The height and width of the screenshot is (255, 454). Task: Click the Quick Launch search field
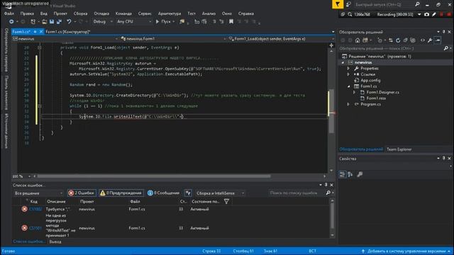pos(384,4)
